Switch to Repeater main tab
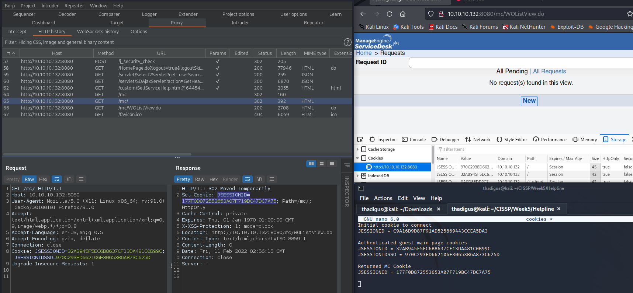 tap(314, 22)
